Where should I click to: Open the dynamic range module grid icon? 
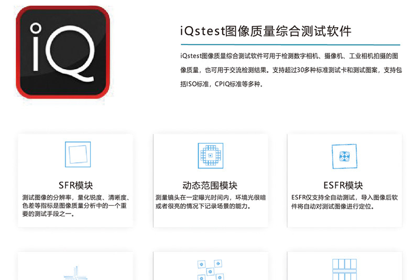tap(211, 155)
